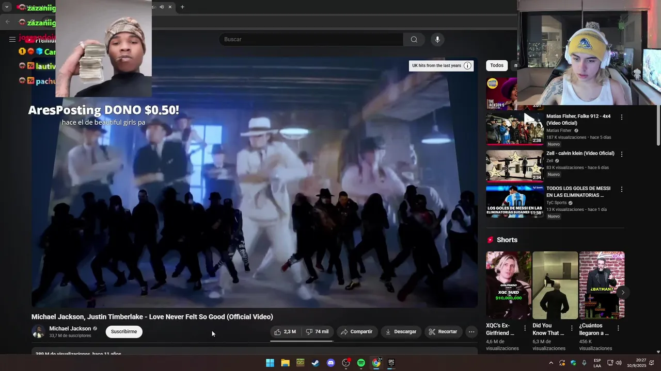Go back with the browser back arrow
661x371 pixels.
coord(7,22)
